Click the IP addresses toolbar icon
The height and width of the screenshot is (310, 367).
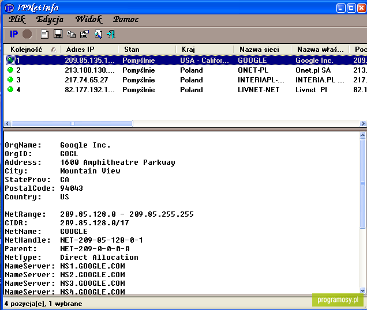(x=14, y=34)
